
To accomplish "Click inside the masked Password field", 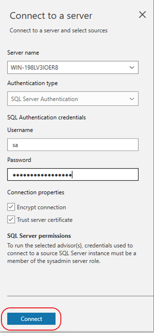I will 73,175.
